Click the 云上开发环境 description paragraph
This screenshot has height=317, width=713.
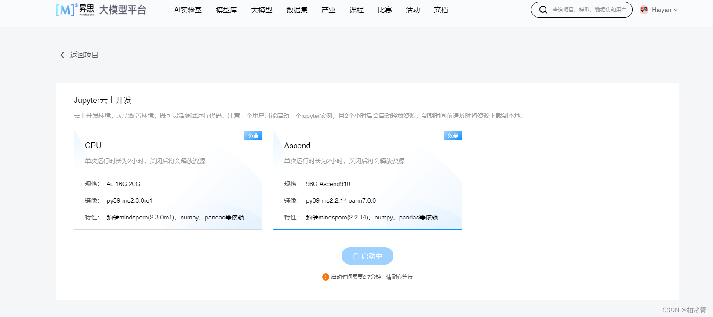coord(298,116)
